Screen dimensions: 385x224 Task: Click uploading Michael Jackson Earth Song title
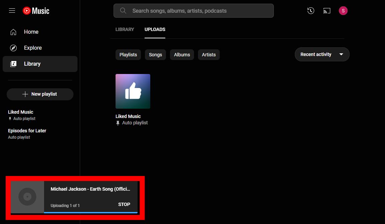pyautogui.click(x=90, y=189)
